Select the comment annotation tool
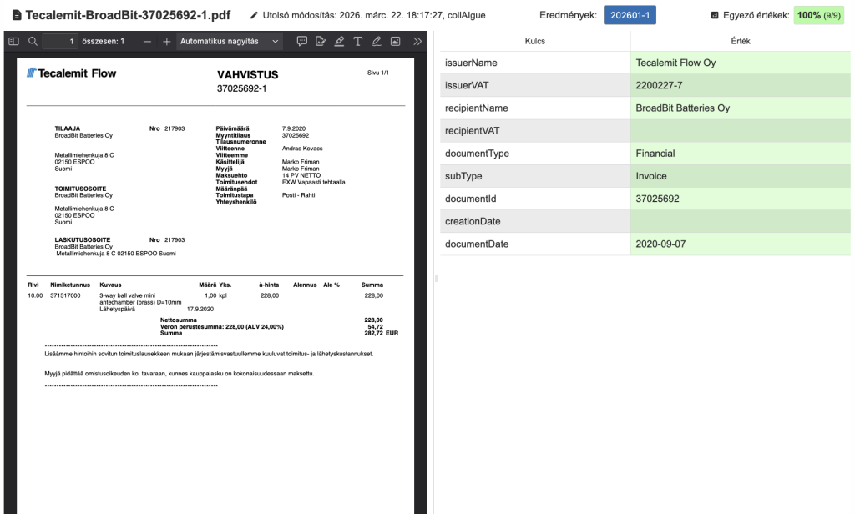Viewport: 855px width, 514px height. click(x=302, y=42)
